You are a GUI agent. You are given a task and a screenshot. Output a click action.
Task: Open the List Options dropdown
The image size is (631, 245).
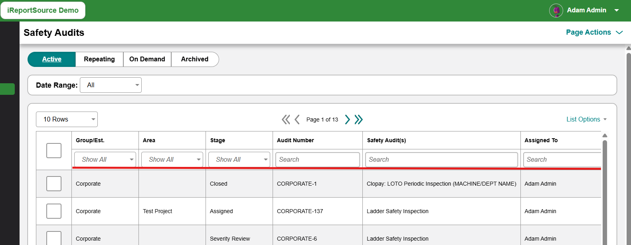coord(586,119)
